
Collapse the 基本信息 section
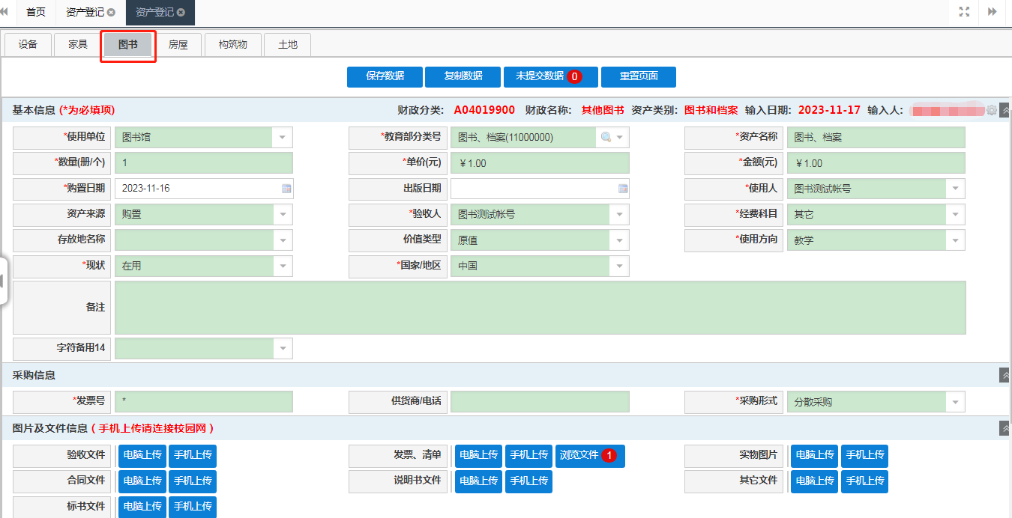click(1005, 110)
